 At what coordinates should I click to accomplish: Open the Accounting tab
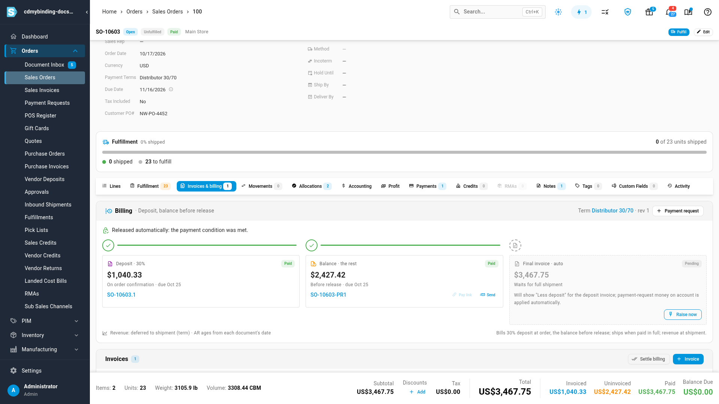tap(357, 186)
